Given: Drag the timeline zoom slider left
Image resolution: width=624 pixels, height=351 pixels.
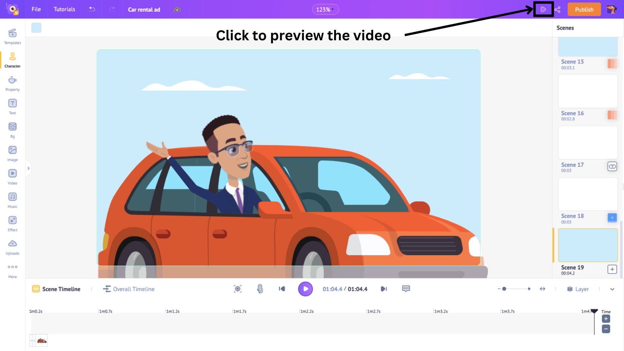Looking at the screenshot, I should 504,289.
